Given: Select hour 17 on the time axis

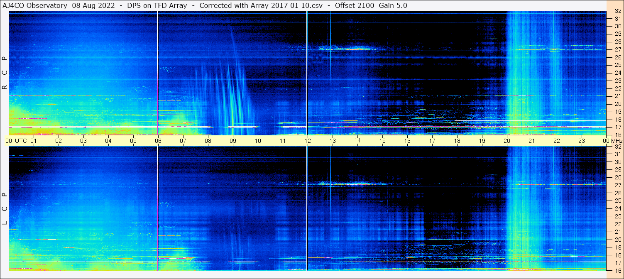Looking at the screenshot, I should pos(432,141).
